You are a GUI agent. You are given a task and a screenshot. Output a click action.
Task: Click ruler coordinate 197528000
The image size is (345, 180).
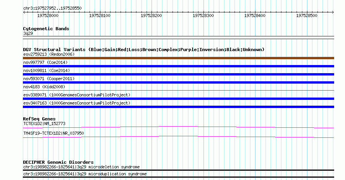point(48,15)
